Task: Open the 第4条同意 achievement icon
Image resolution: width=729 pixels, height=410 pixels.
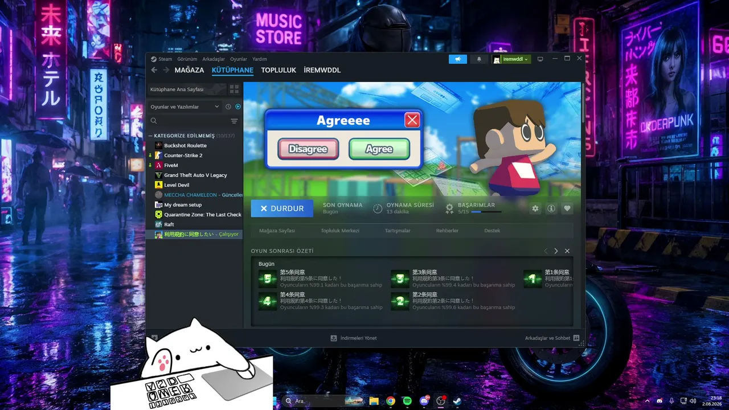Action: [268, 301]
